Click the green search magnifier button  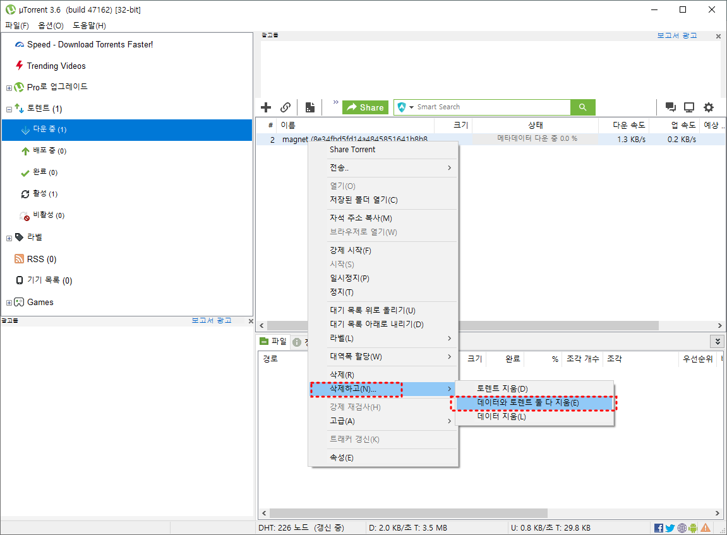[583, 107]
